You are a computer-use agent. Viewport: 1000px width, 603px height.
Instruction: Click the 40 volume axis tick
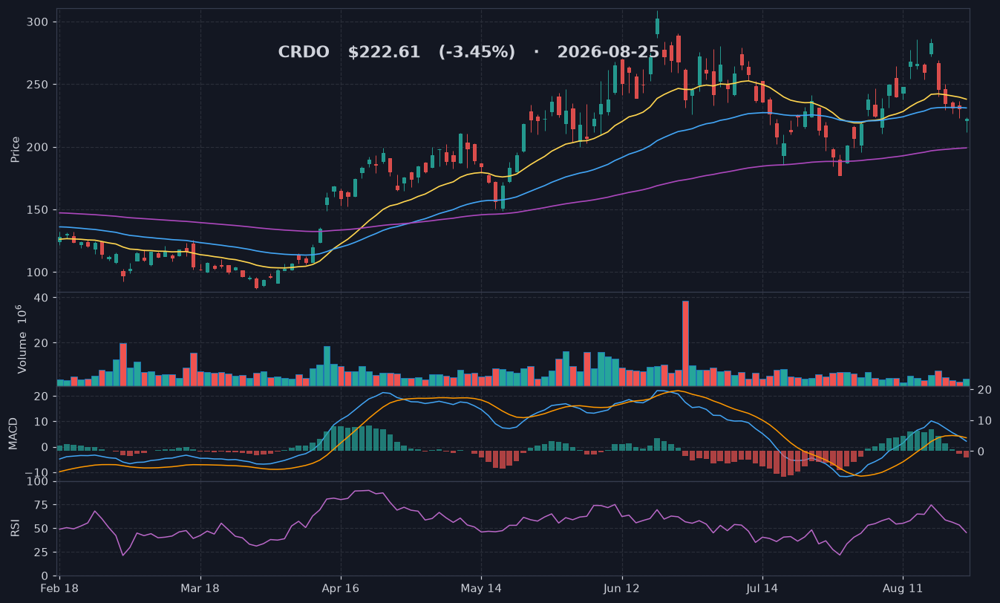[x=42, y=298]
